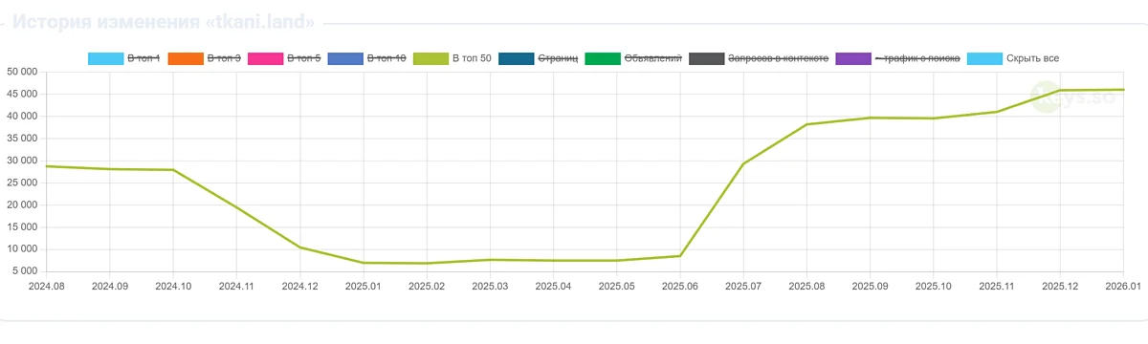This screenshot has width=1148, height=344.
Task: Select the line data point at 2025.07
Action: coord(743,163)
